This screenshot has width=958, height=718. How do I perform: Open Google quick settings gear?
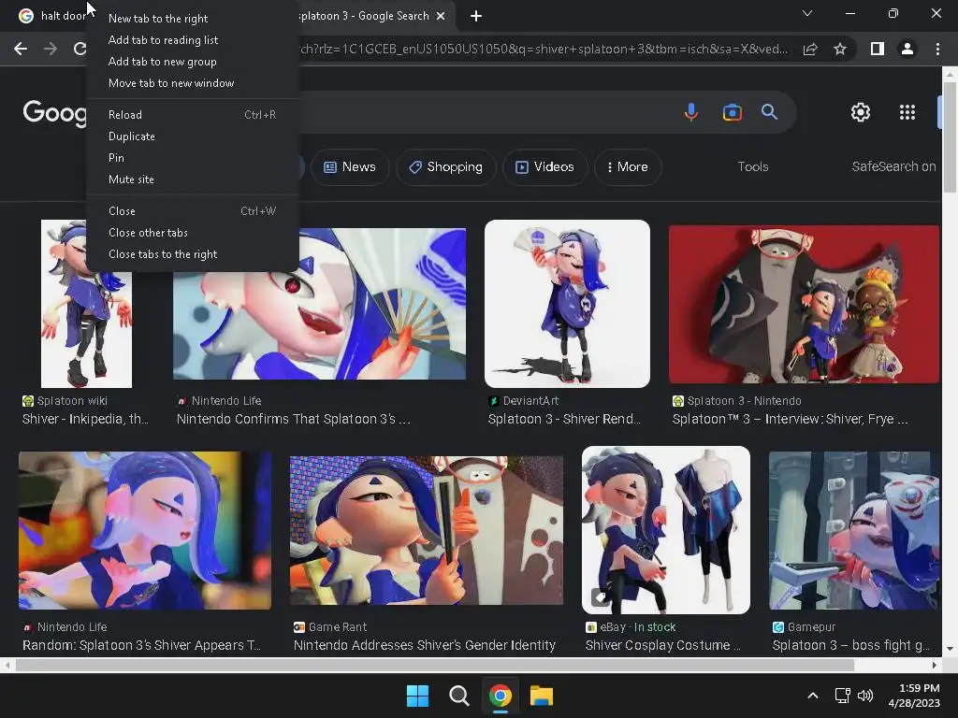coord(861,112)
